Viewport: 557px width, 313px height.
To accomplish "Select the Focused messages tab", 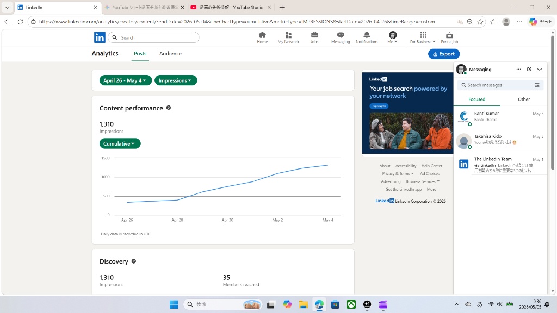I will 476,99.
